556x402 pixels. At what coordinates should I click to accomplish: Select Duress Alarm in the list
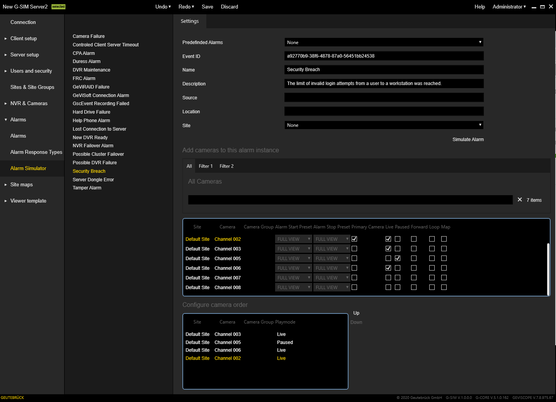tap(87, 61)
